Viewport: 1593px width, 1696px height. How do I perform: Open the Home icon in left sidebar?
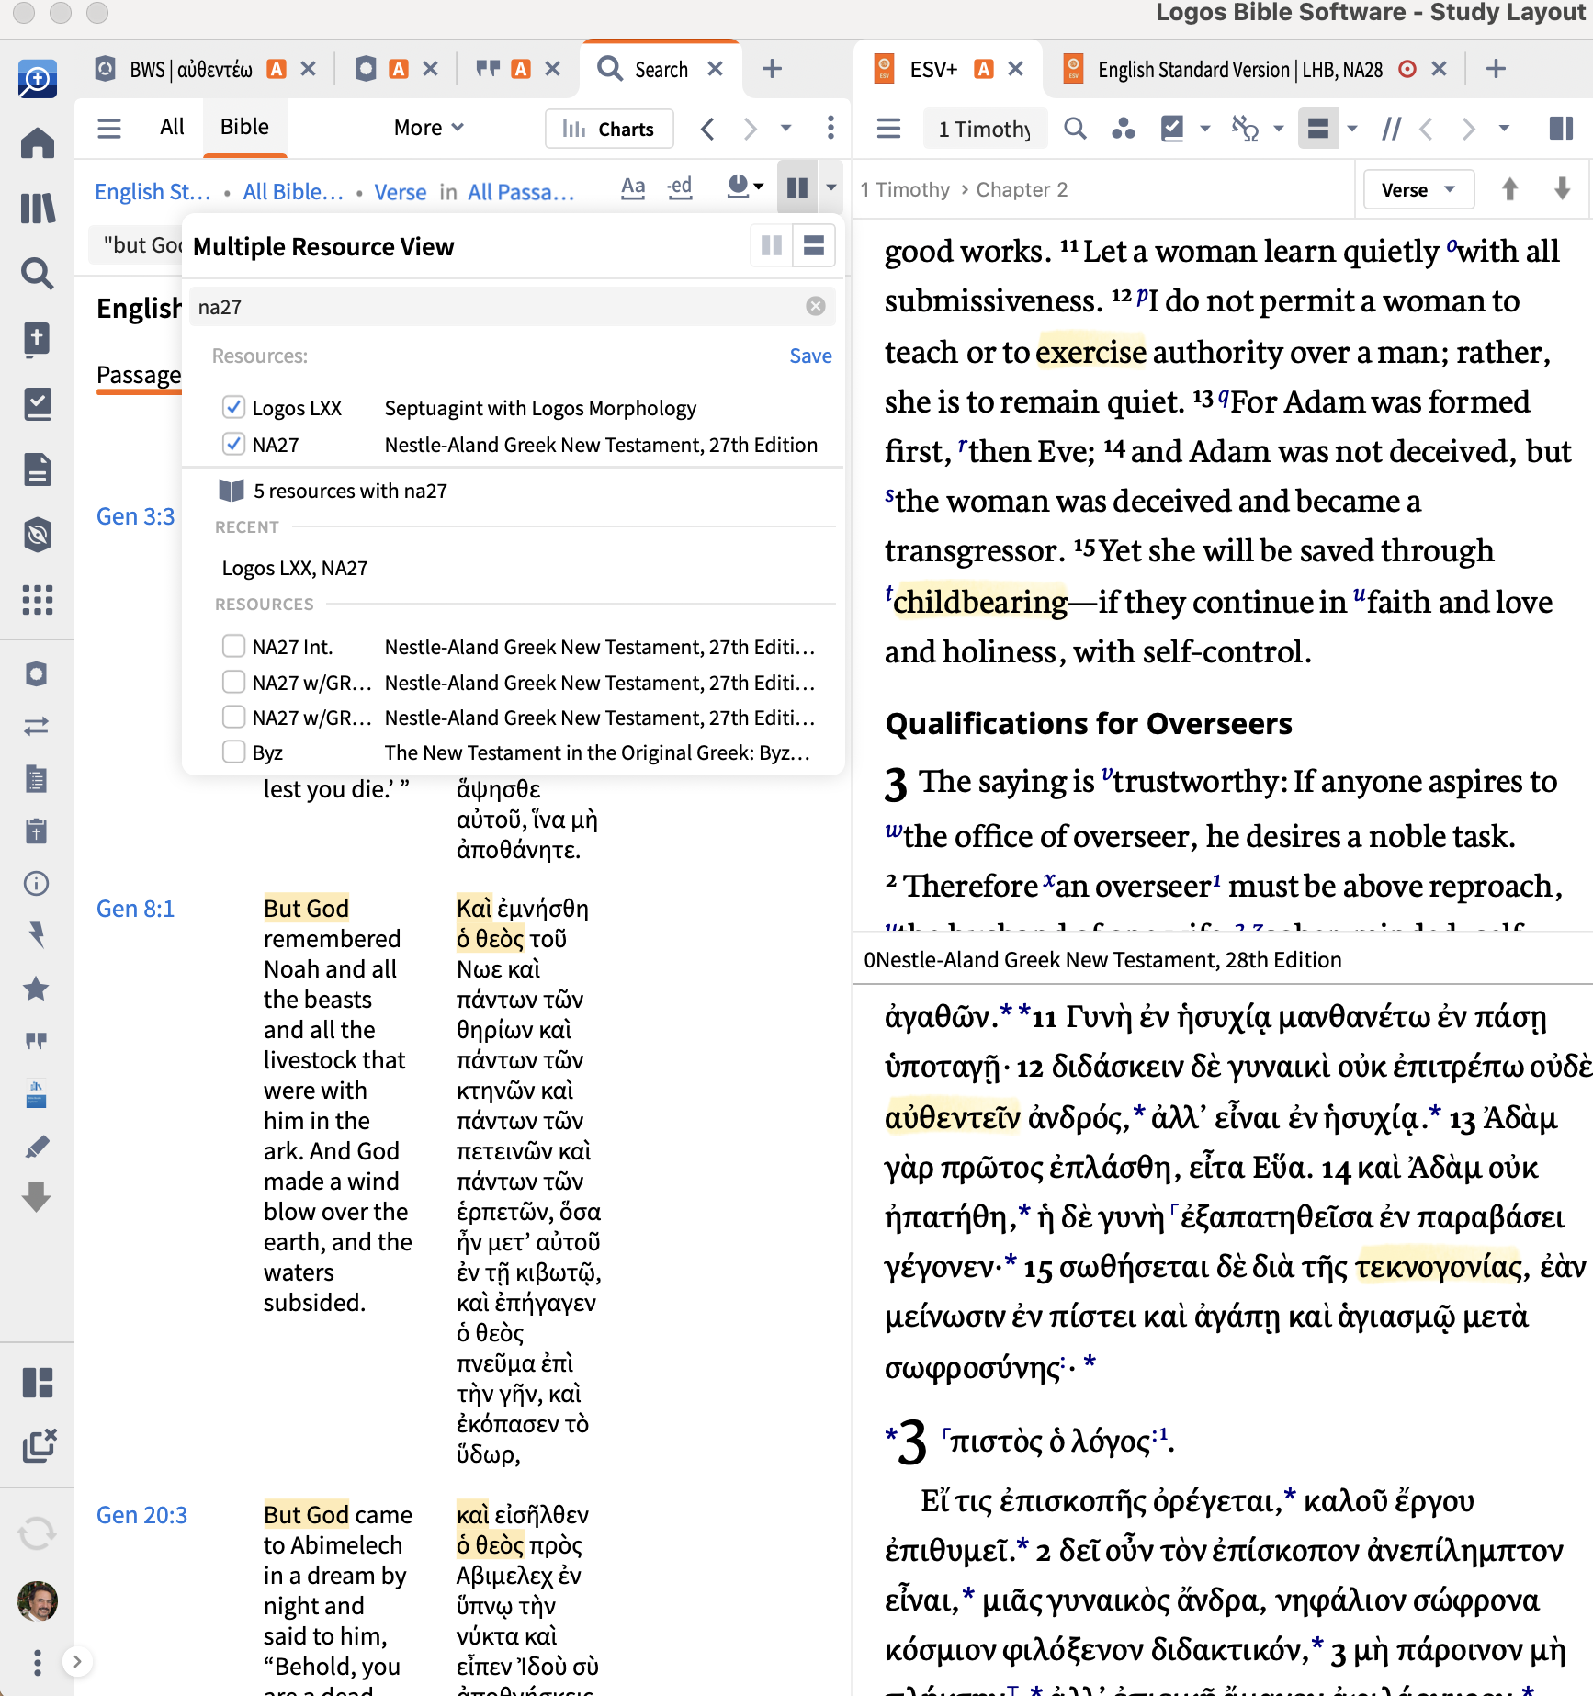click(x=38, y=143)
